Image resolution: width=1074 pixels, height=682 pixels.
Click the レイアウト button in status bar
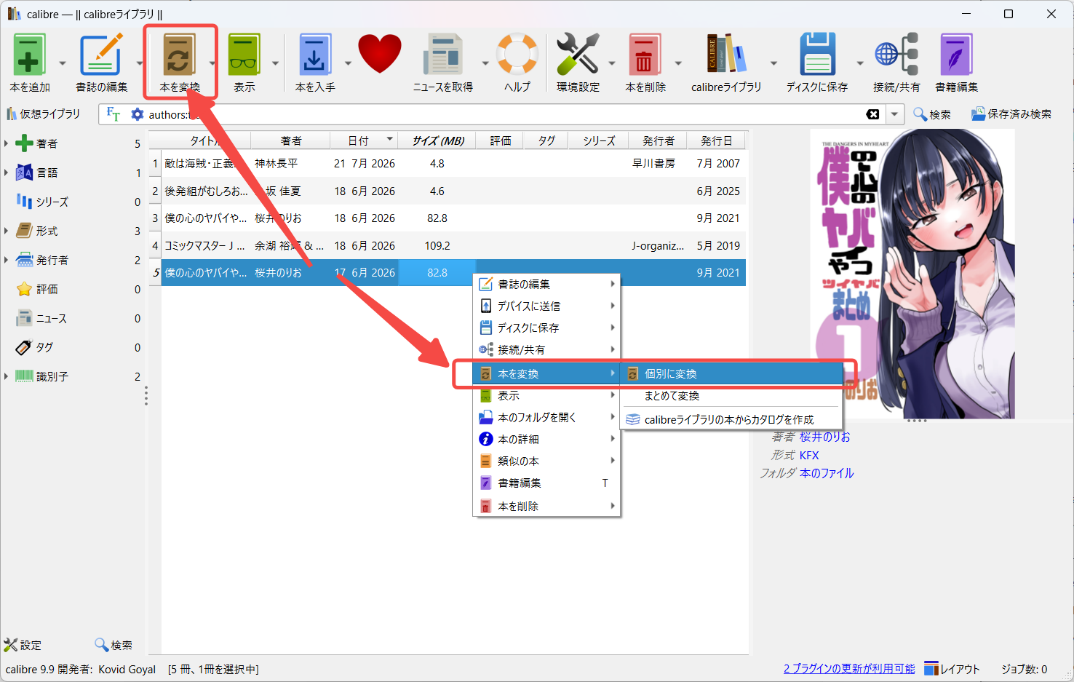coord(952,669)
